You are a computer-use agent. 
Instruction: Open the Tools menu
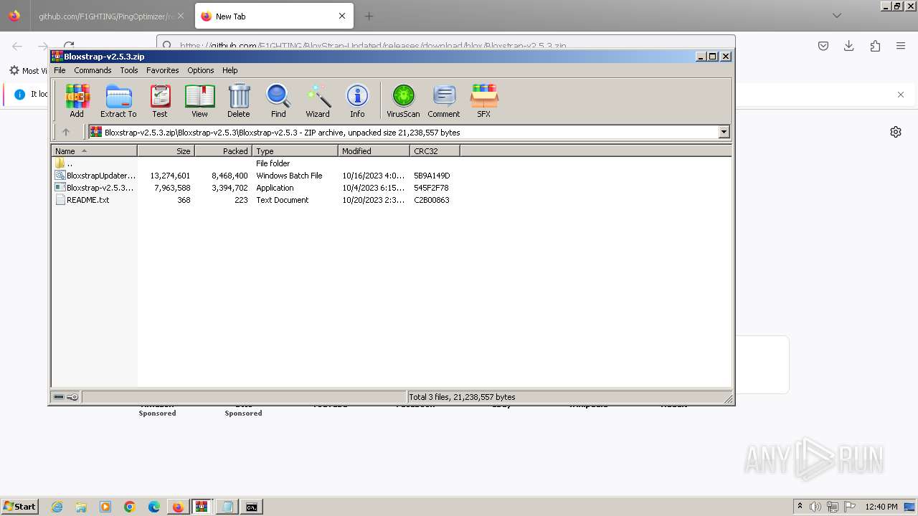pyautogui.click(x=129, y=70)
